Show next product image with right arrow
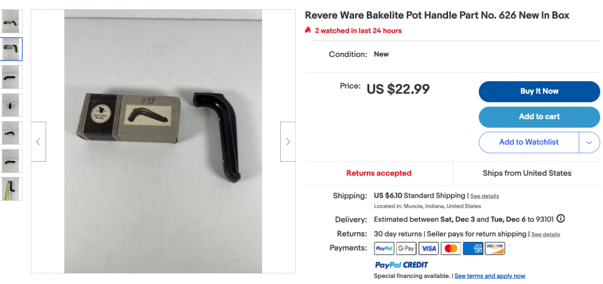This screenshot has width=603, height=284. point(287,142)
